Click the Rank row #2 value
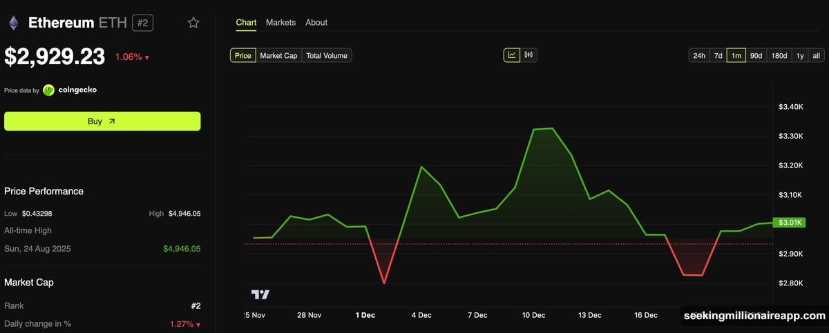Viewport: 829px width, 333px height. coord(196,305)
